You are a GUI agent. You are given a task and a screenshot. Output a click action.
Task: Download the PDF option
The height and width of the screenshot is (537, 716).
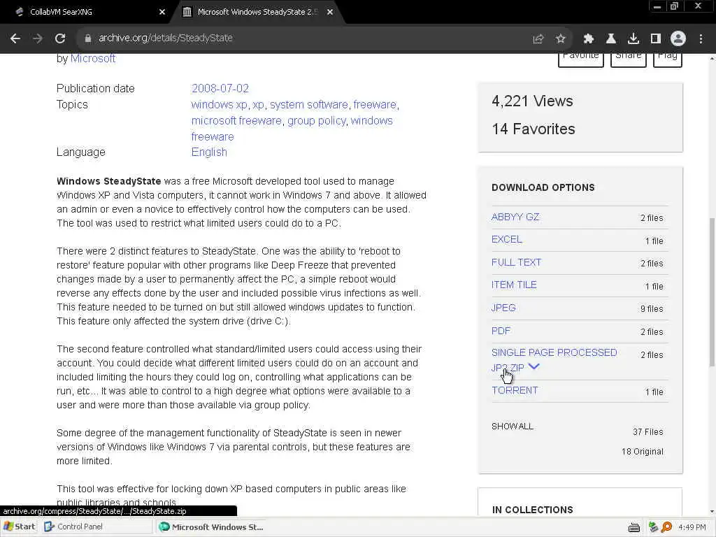coord(501,331)
